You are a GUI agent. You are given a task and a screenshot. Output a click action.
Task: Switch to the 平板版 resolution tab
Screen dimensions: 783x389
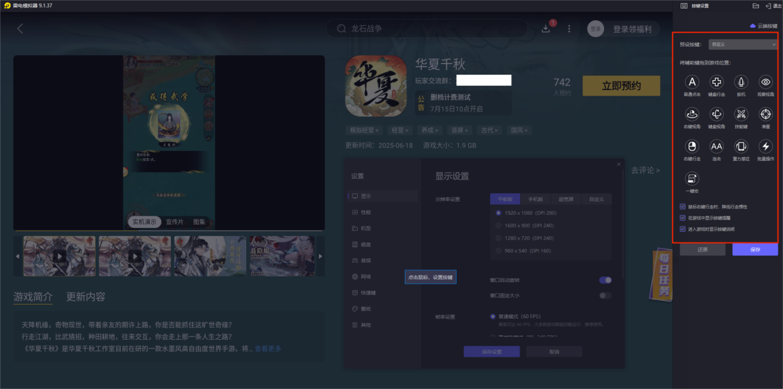point(505,199)
